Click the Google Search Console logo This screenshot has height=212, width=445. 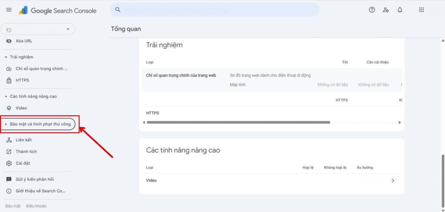(58, 11)
